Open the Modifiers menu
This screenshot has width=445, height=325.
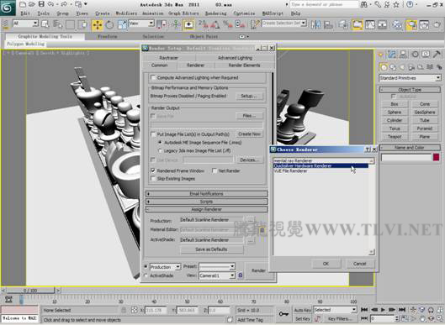(126, 13)
